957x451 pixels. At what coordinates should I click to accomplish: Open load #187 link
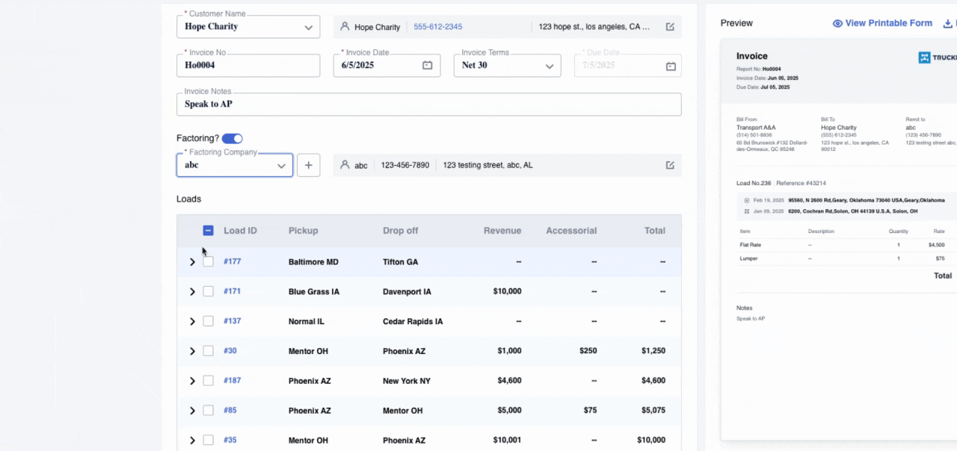coord(232,381)
